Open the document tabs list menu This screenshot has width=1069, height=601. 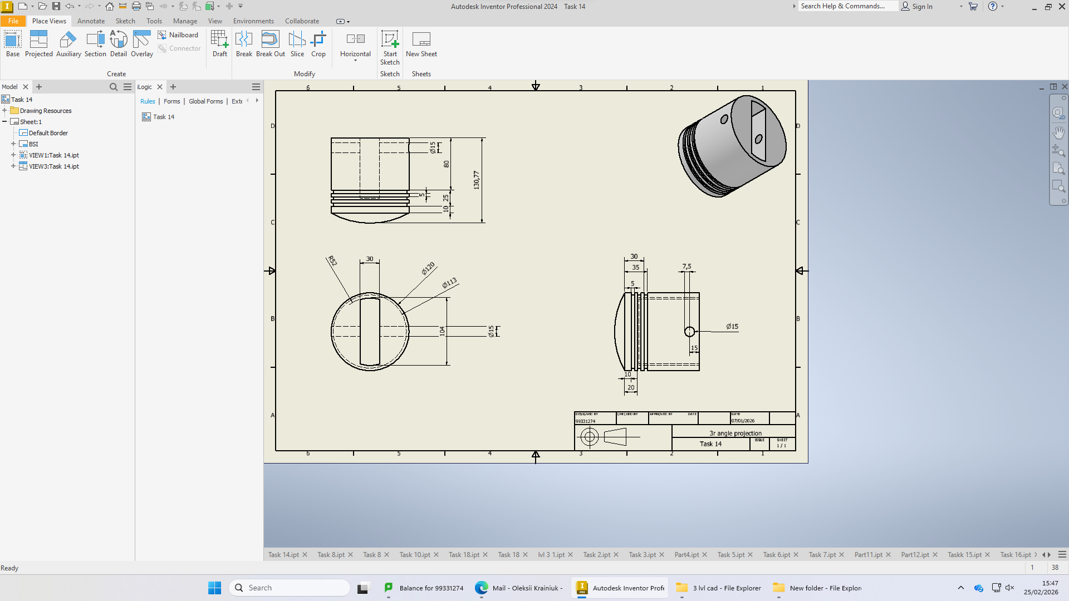[x=1062, y=555]
